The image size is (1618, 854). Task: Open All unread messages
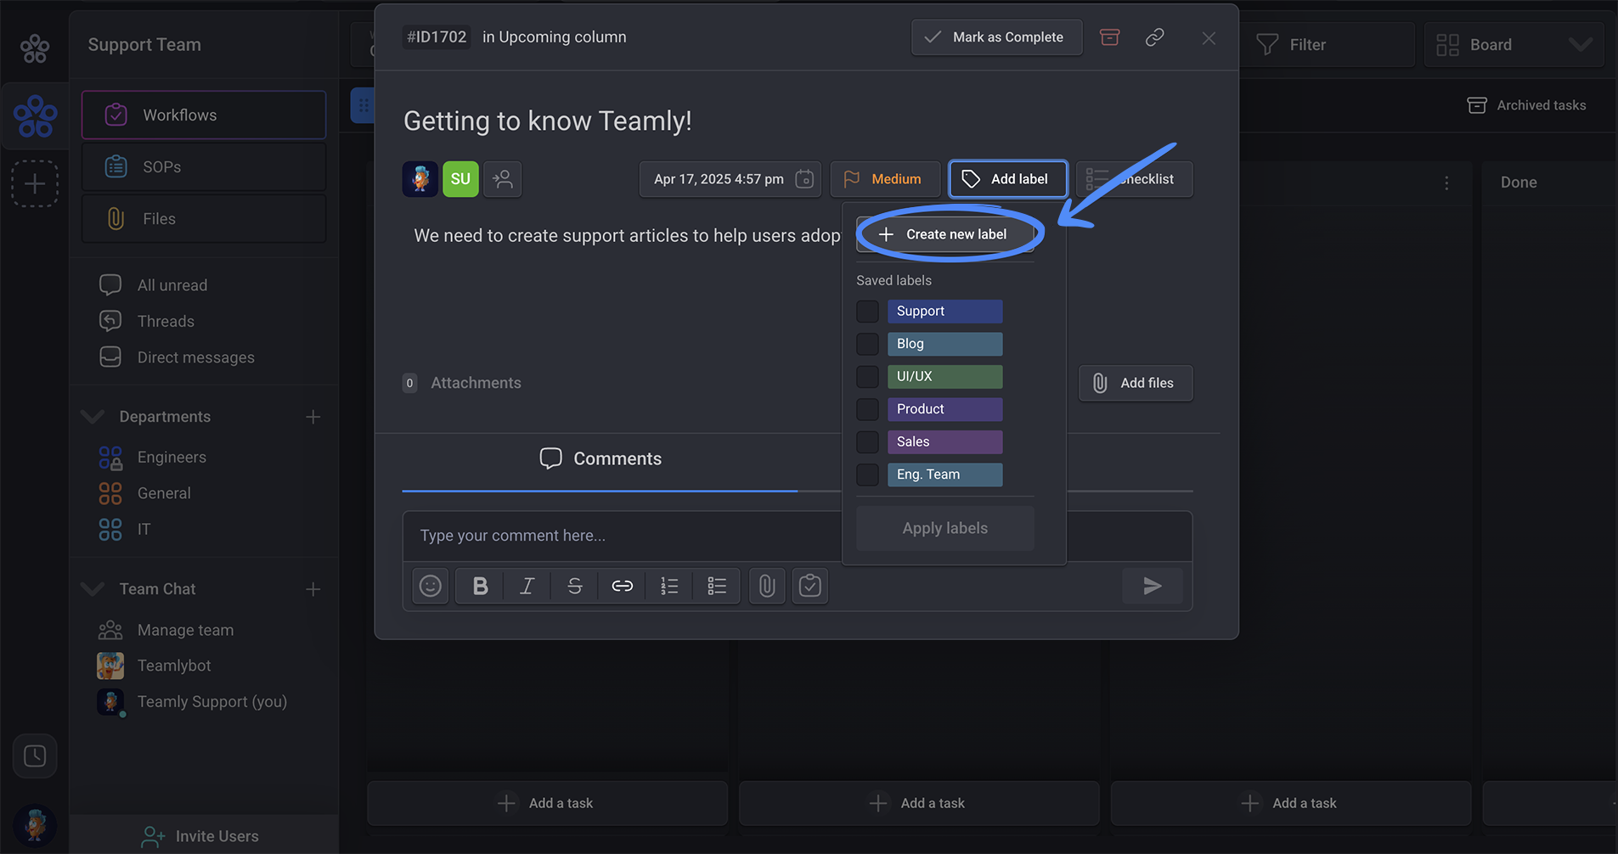pyautogui.click(x=172, y=285)
